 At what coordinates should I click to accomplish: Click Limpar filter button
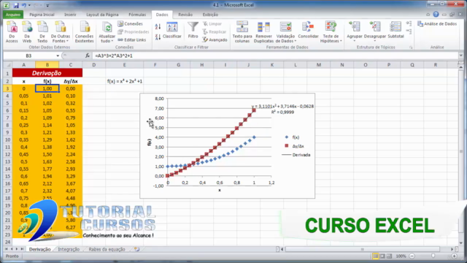(212, 24)
